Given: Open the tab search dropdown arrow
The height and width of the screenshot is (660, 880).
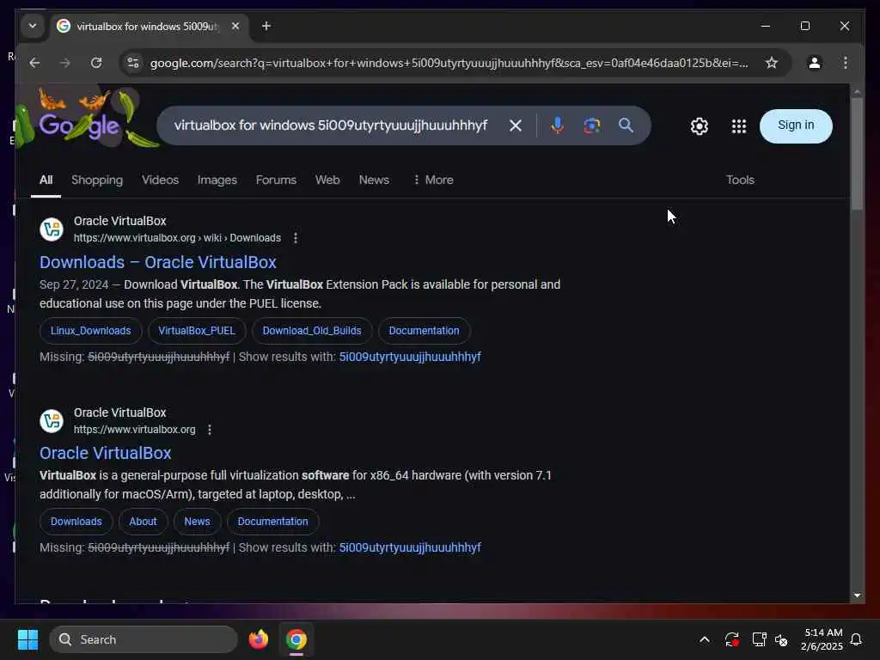Looking at the screenshot, I should pyautogui.click(x=33, y=26).
